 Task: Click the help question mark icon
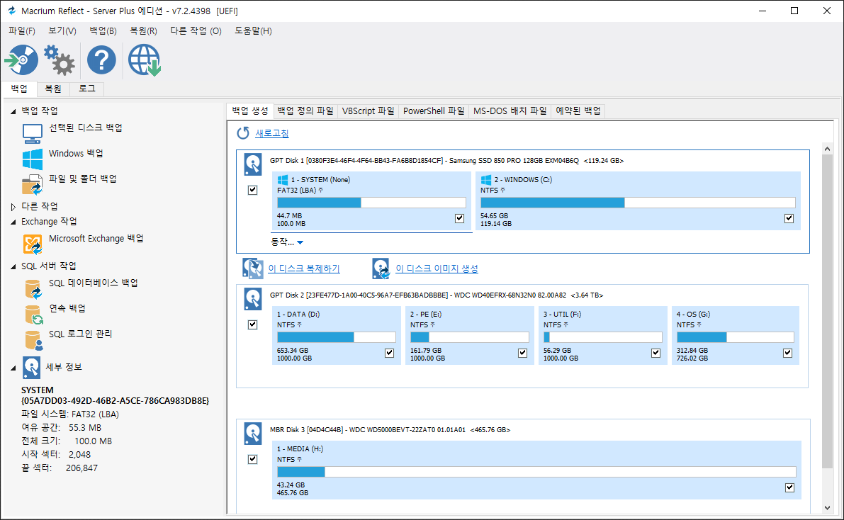point(101,60)
